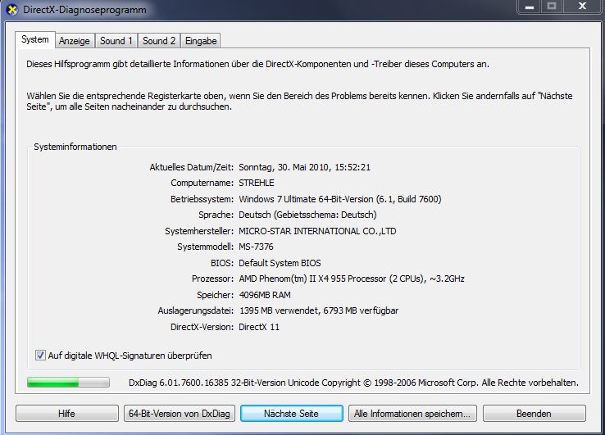Go to Nächste Seite
The image size is (605, 435).
(x=291, y=414)
